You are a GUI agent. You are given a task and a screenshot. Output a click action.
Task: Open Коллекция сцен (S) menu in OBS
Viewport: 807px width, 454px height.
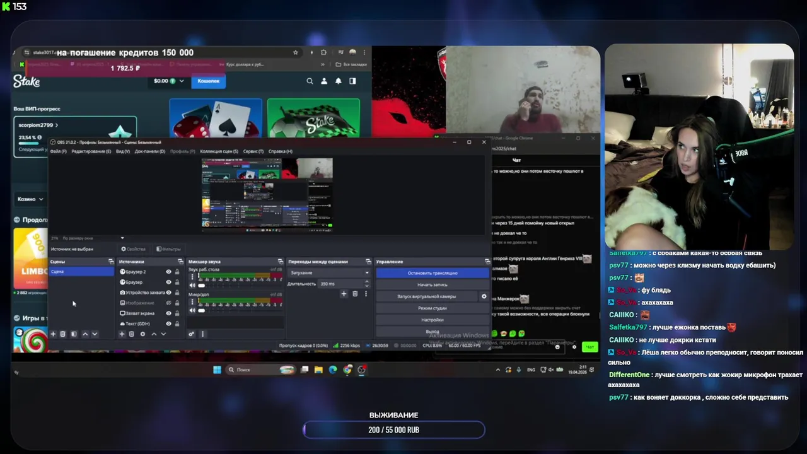[219, 151]
